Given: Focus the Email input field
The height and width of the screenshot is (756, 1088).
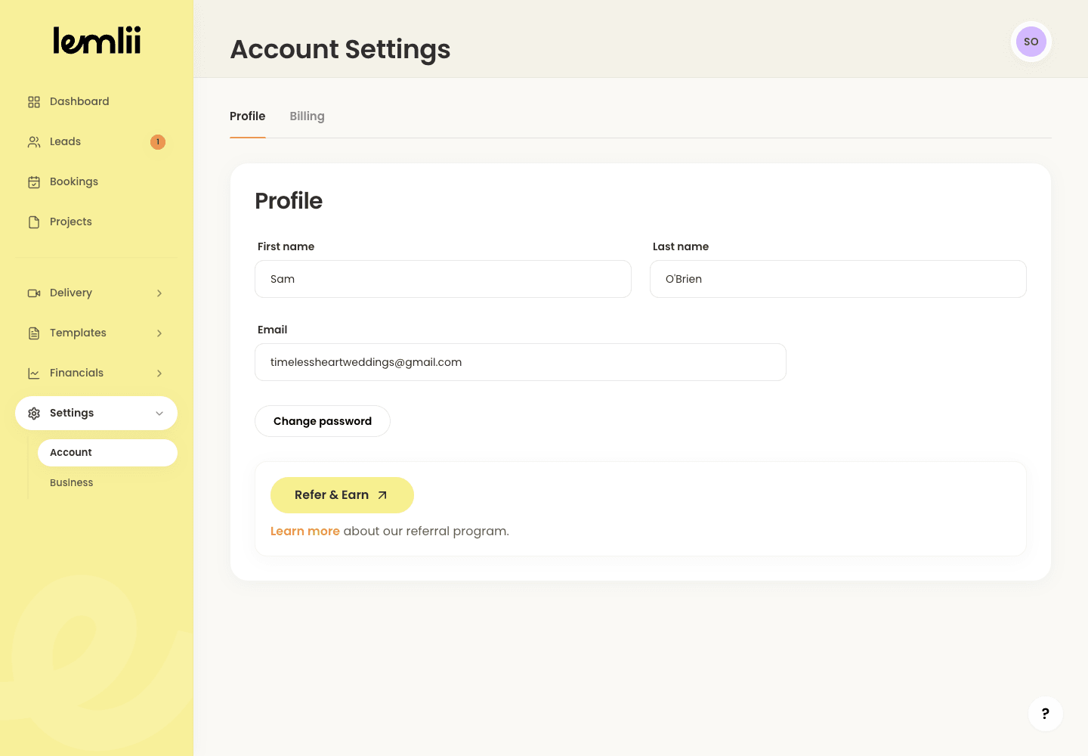Looking at the screenshot, I should tap(521, 362).
